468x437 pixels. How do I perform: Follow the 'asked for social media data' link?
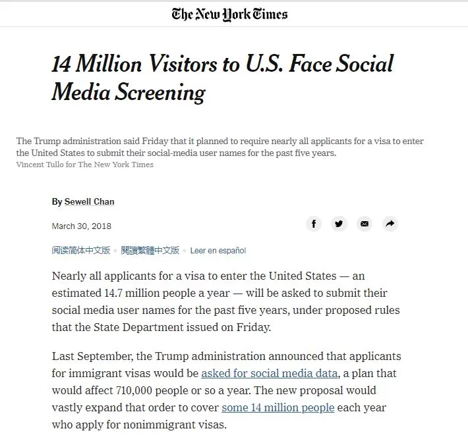[269, 373]
